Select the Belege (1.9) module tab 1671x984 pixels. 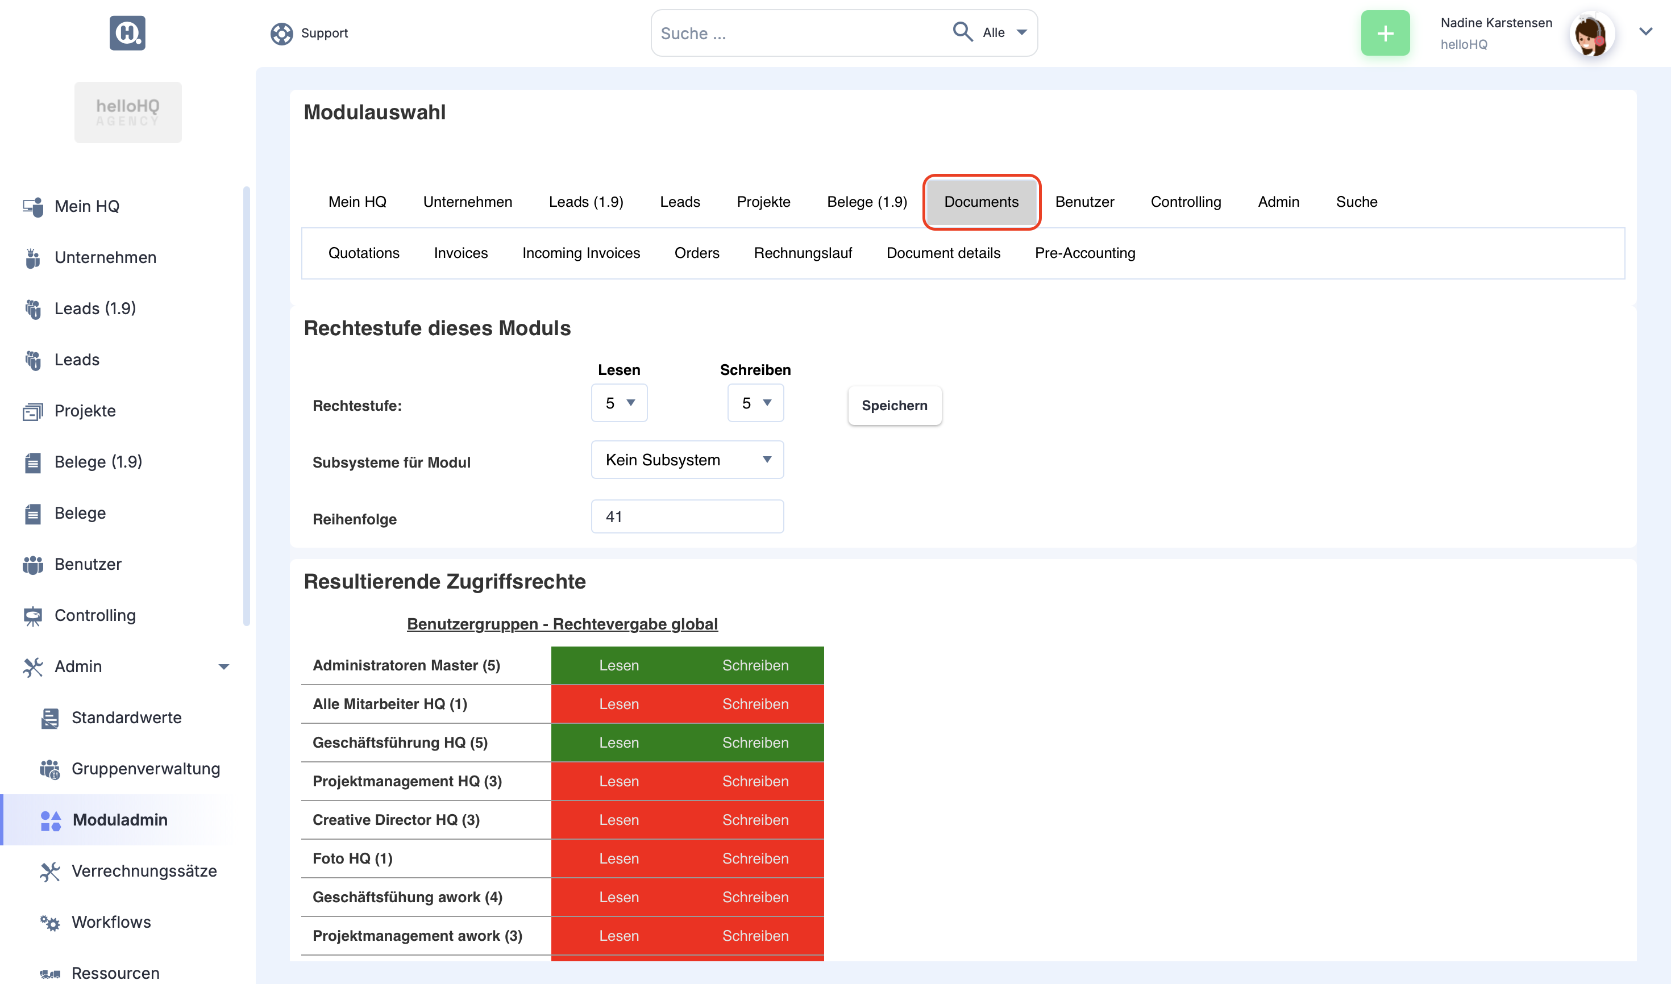866,202
